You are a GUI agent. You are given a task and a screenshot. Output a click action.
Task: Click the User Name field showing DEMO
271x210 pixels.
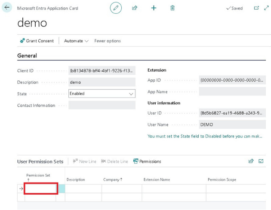232,125
